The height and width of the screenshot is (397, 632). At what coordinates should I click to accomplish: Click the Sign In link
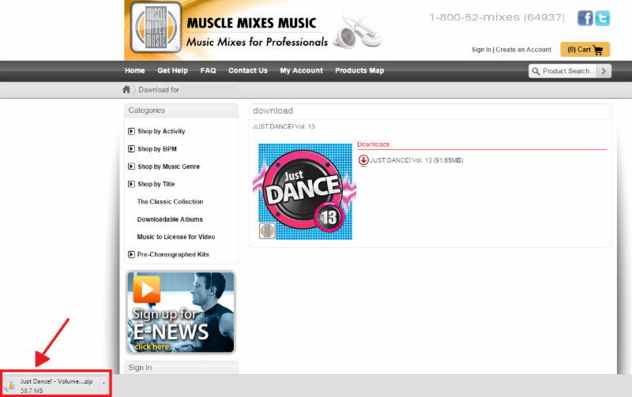tap(481, 50)
